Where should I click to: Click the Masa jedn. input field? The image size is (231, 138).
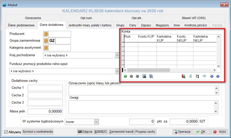45,111
